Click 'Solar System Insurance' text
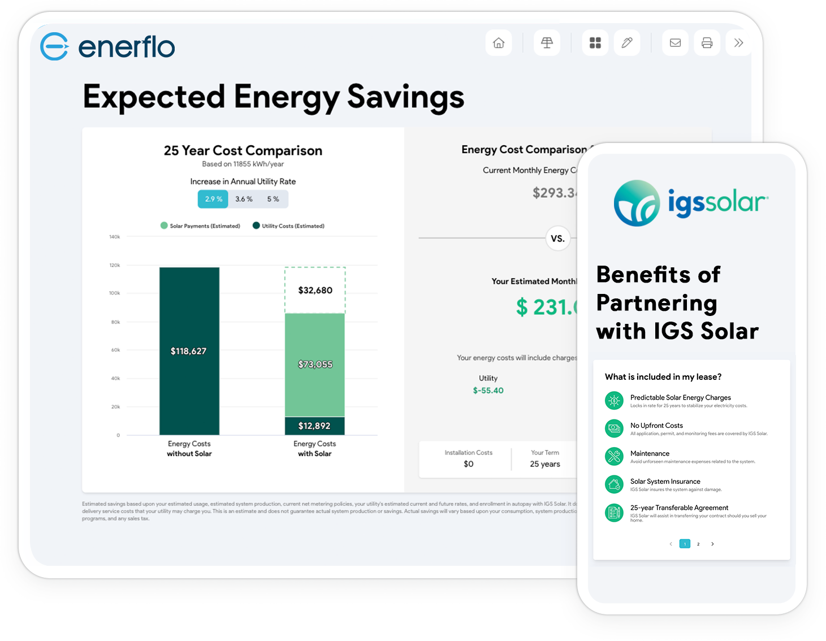Image resolution: width=826 pixels, height=641 pixels. pyautogui.click(x=665, y=481)
